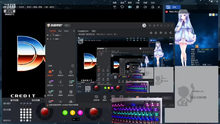The width and height of the screenshot is (220, 124).
Task: Open the hamburger menu in the 直播伴侣 title bar
Action: click(161, 25)
